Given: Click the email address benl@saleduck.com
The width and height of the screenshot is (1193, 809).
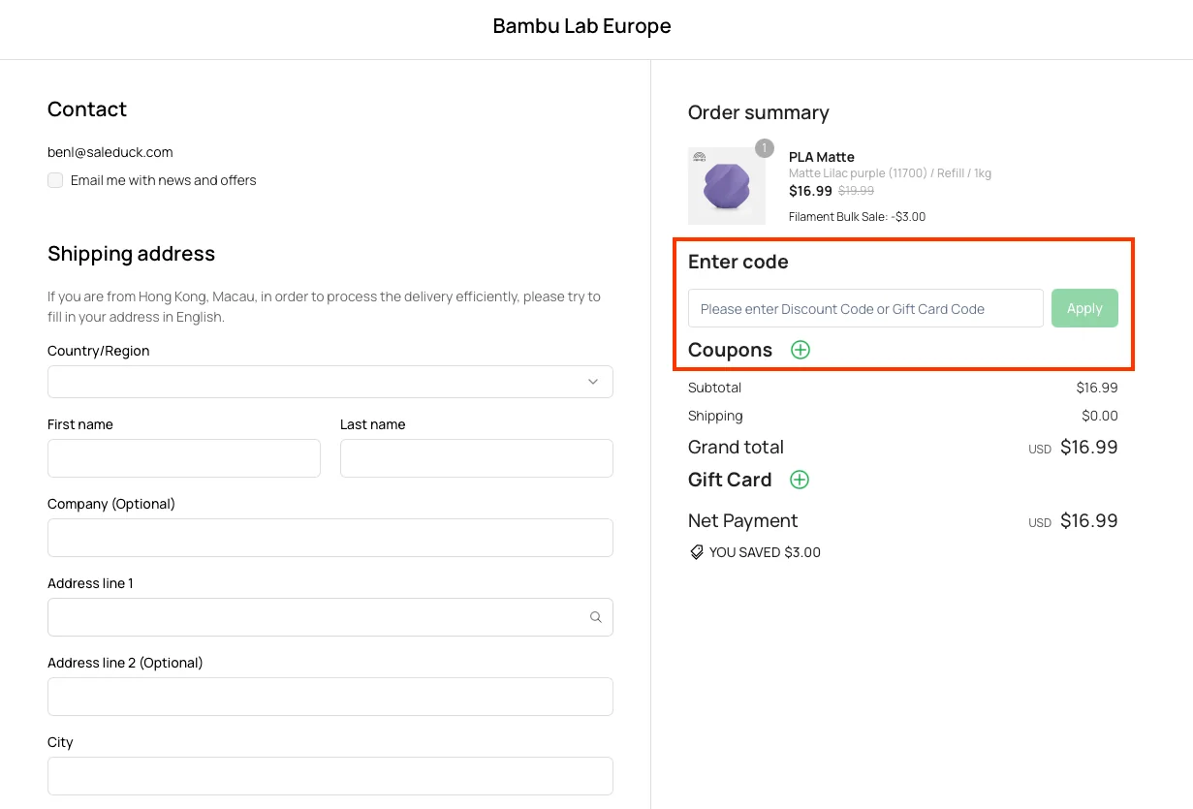Looking at the screenshot, I should (110, 152).
